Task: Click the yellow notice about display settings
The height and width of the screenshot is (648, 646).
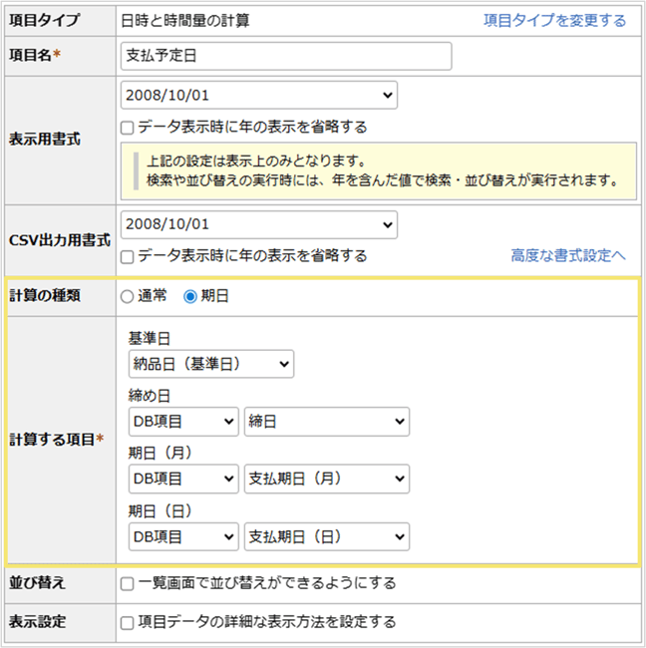Action: click(379, 171)
